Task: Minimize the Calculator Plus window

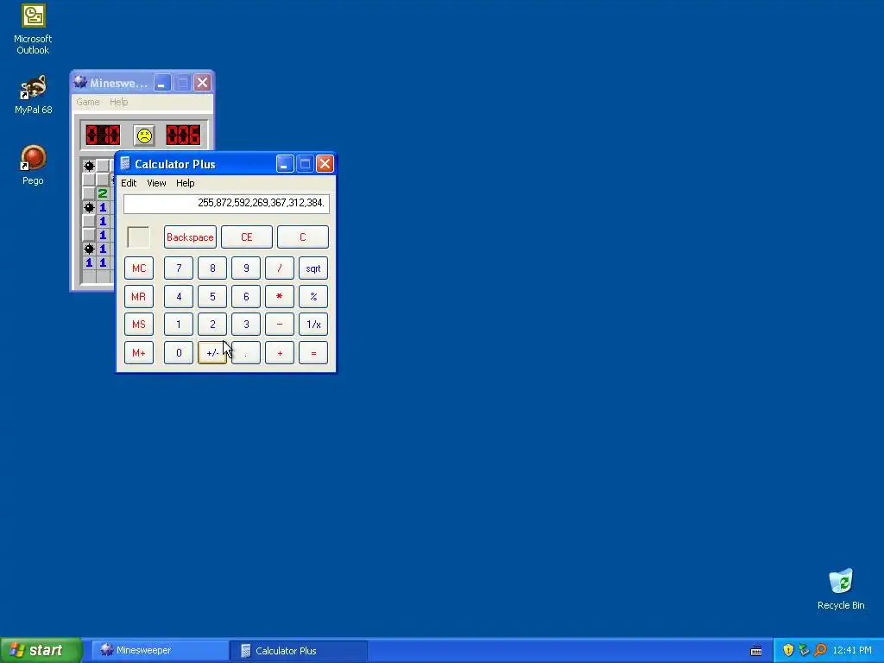Action: coord(285,164)
